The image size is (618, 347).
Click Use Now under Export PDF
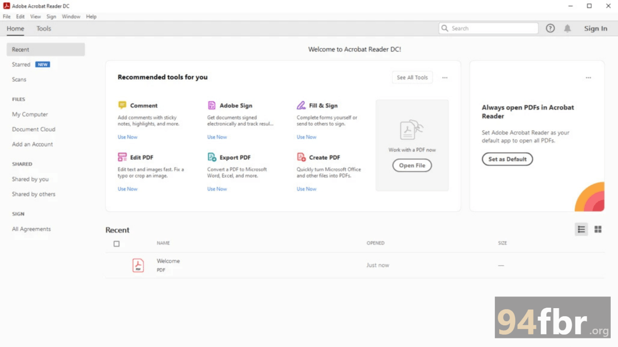click(217, 189)
